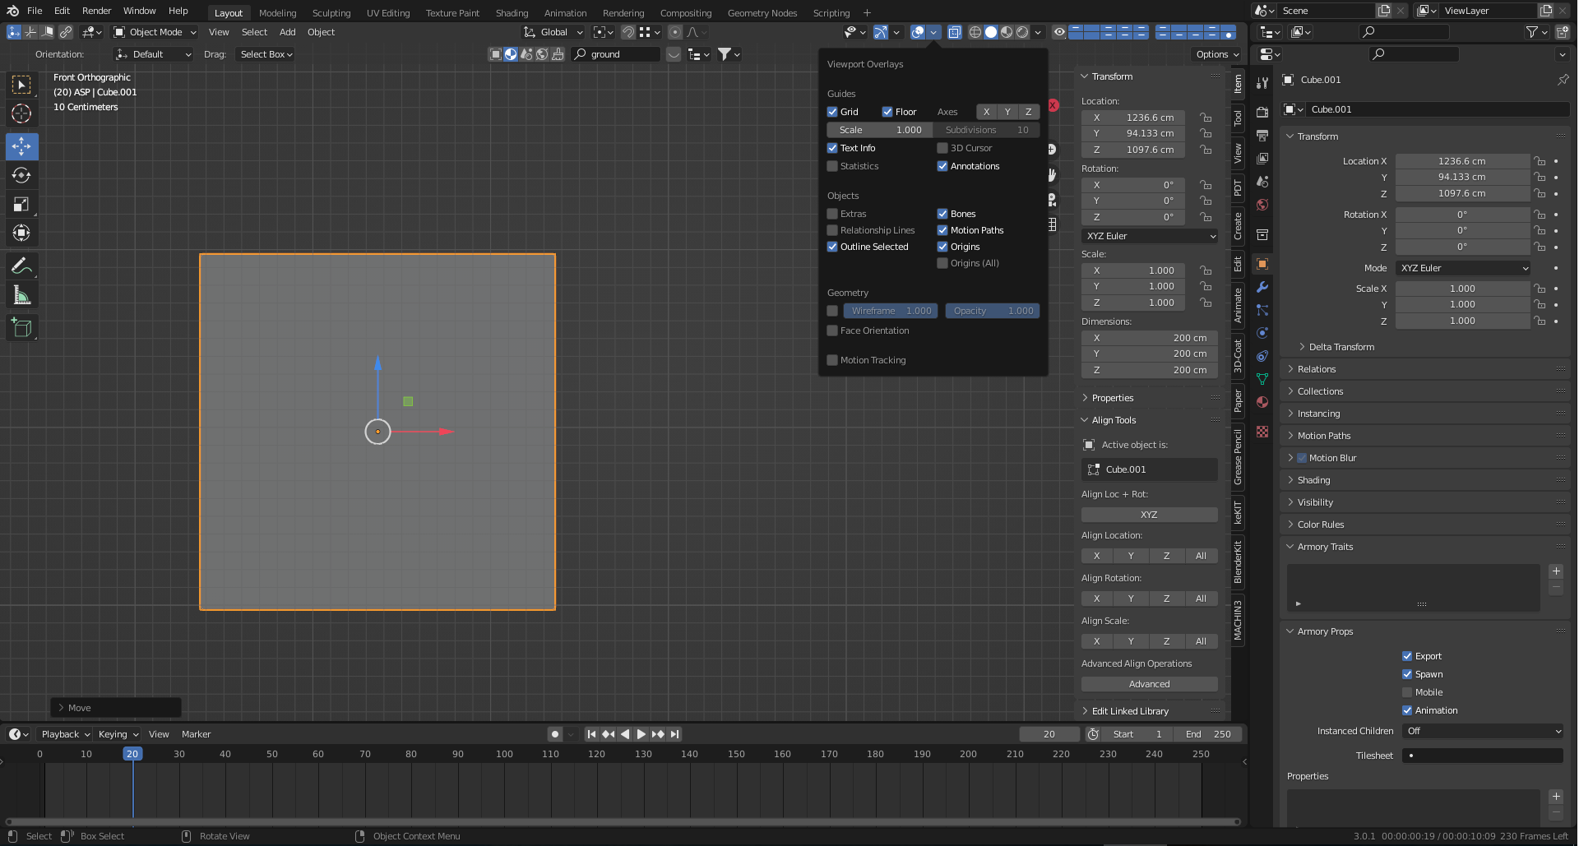1579x846 pixels.
Task: Click frame 100 on the timeline
Action: click(x=504, y=754)
